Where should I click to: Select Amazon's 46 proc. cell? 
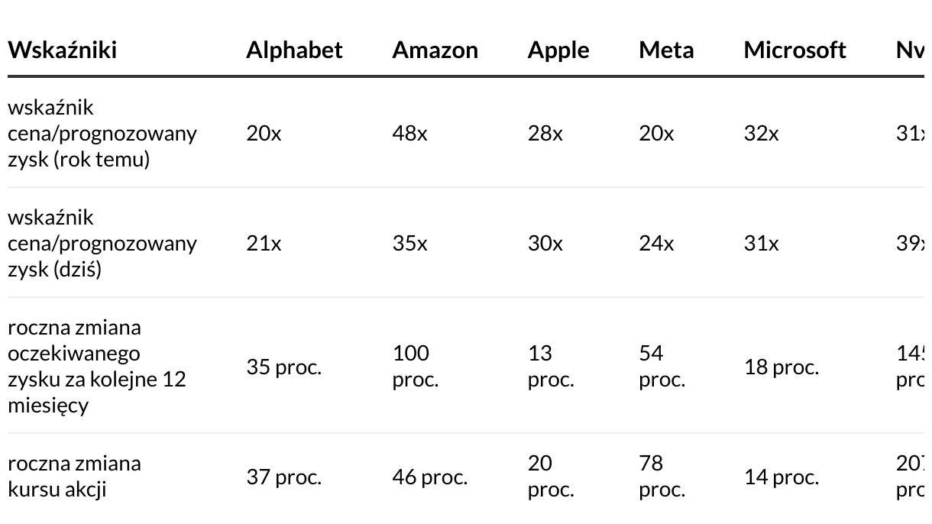pos(431,477)
